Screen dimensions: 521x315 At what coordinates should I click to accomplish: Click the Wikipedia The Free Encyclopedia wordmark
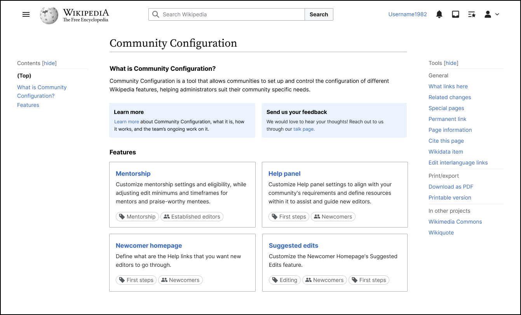(x=85, y=15)
